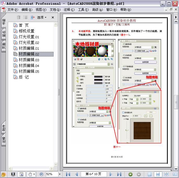Screen dimensions: 179x178
Task: Close the bookmarks navigation panel
Action: pos(53,17)
